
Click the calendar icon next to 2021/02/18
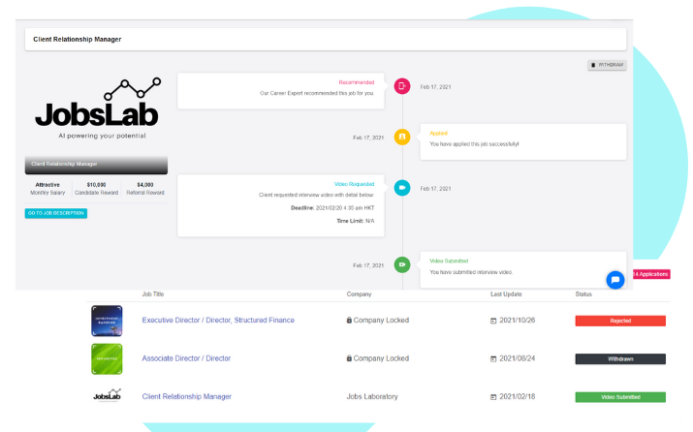(x=494, y=397)
